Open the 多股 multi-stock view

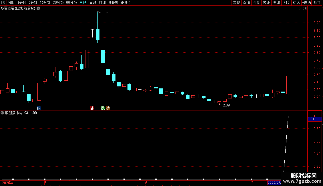(256, 3)
